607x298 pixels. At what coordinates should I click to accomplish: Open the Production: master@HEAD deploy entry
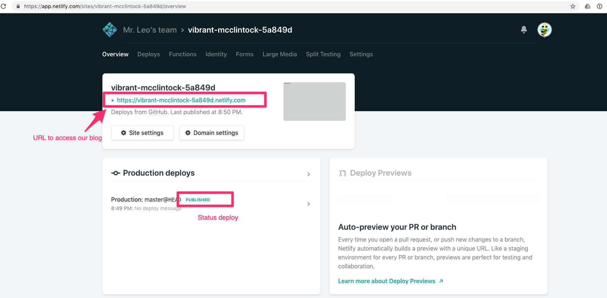pos(211,204)
